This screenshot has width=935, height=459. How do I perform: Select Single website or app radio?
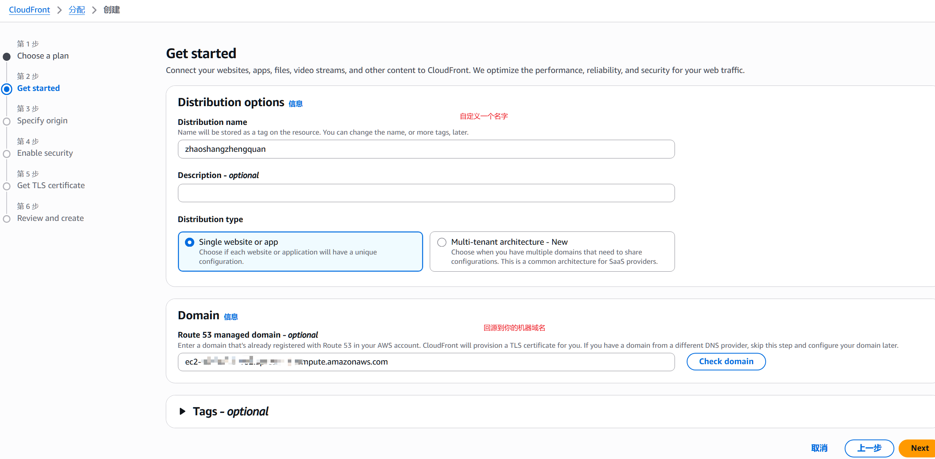pyautogui.click(x=190, y=242)
